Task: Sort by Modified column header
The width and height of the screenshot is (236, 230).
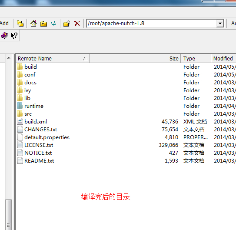Action: [223, 58]
